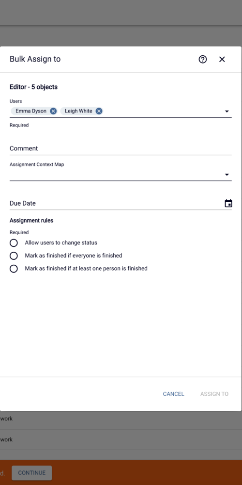Screen dimensions: 242x485
Task: Open the Due Date calendar picker
Action: point(228,203)
